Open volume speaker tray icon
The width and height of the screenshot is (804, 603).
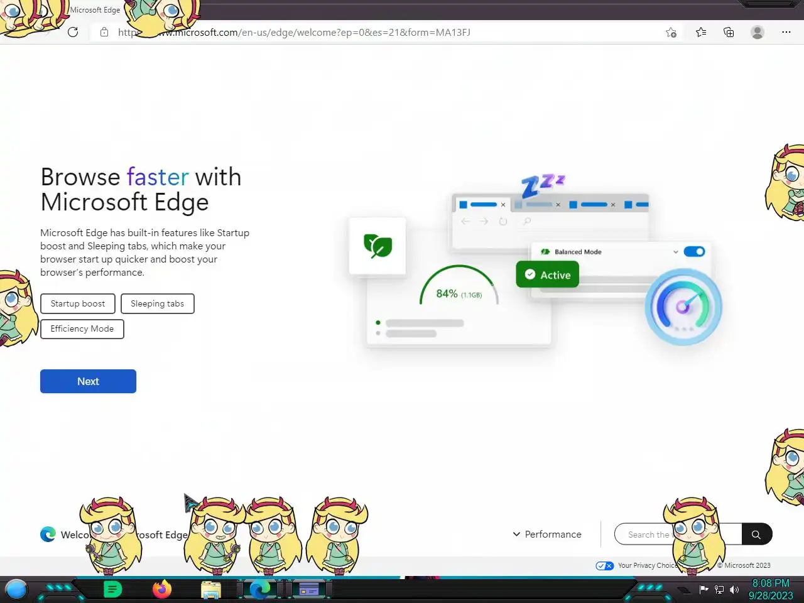tap(734, 589)
